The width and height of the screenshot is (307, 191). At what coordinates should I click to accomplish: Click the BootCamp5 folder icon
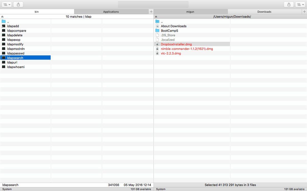pos(157,31)
